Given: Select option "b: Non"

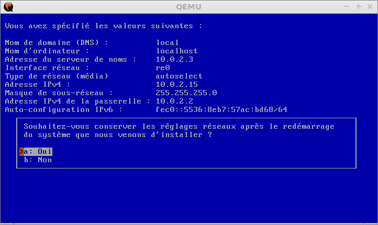Looking at the screenshot, I should [x=38, y=160].
